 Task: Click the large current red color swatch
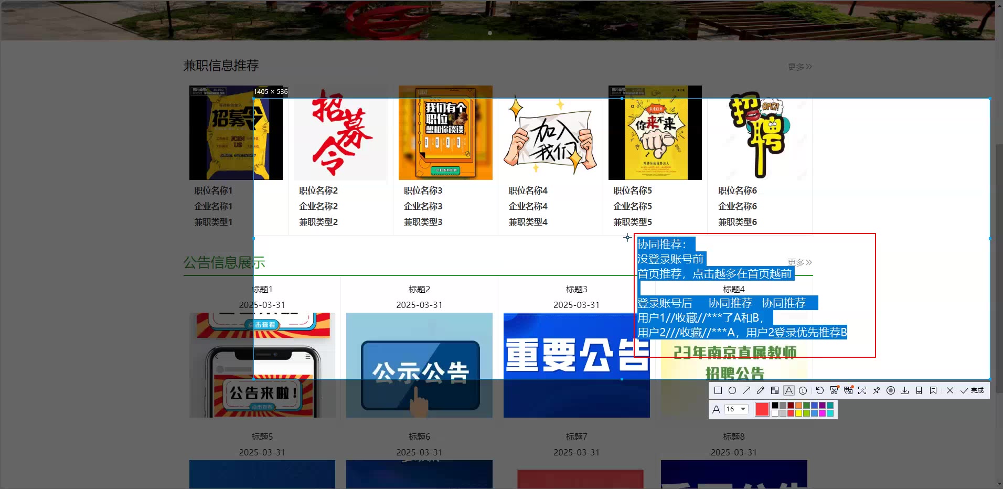tap(762, 409)
